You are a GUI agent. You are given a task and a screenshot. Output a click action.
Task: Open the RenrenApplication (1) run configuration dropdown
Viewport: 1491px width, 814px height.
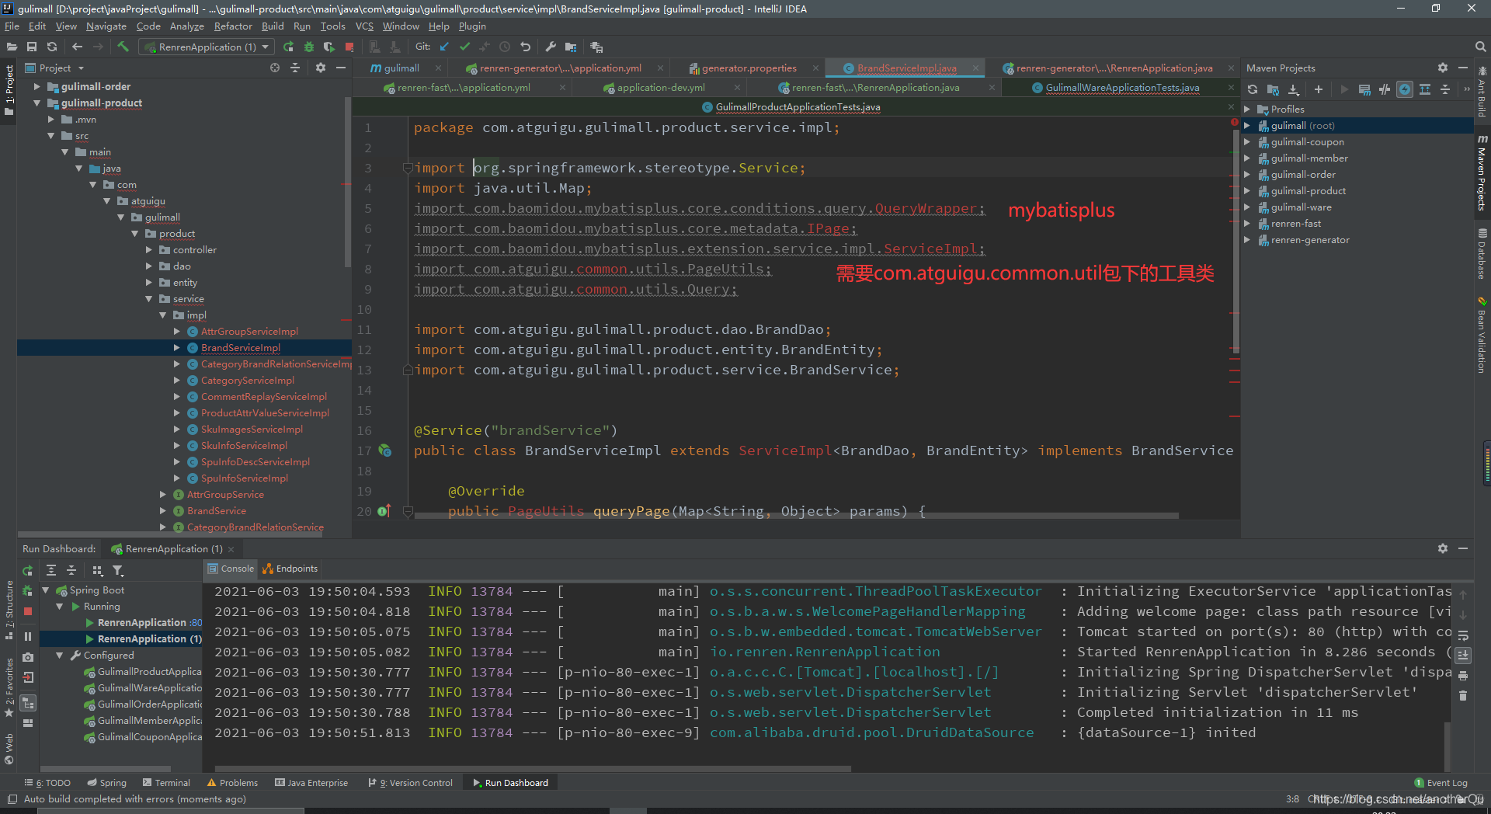click(206, 47)
